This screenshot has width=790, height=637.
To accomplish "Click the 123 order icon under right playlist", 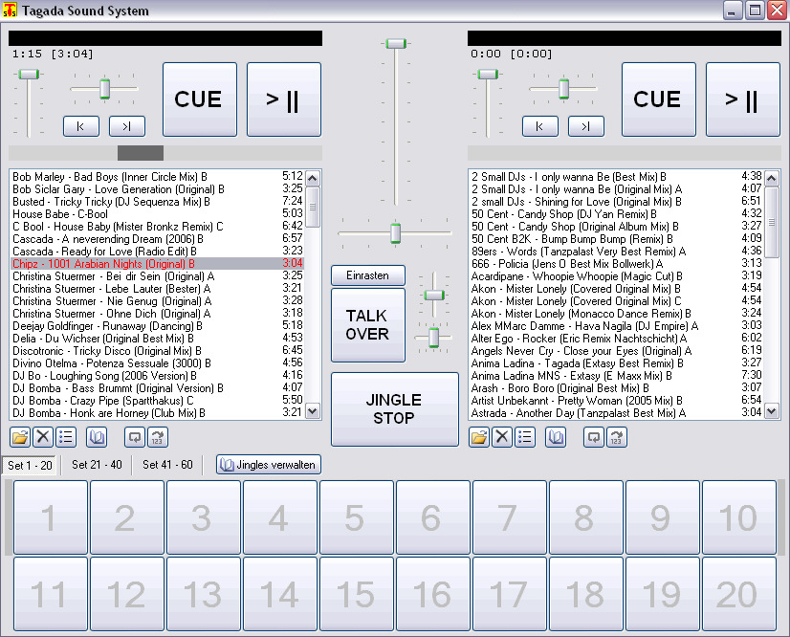I will pos(617,437).
